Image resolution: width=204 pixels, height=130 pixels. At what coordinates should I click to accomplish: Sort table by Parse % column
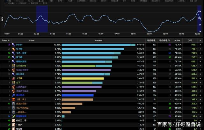tap(6, 40)
